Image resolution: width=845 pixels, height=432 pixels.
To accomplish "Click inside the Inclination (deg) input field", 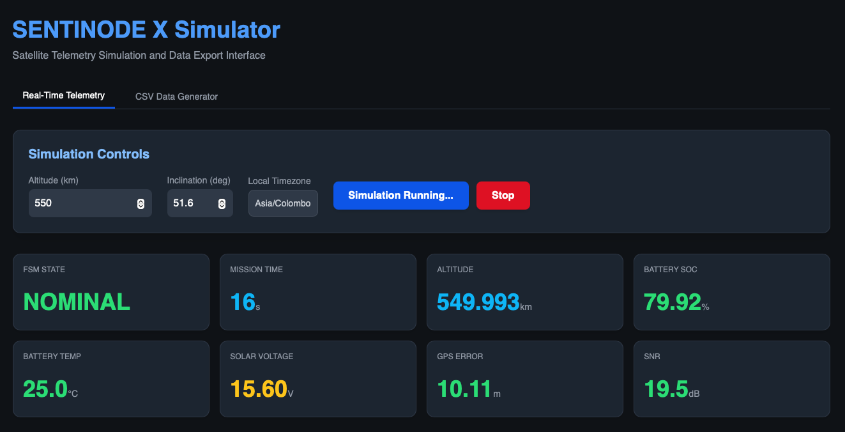I will [192, 203].
